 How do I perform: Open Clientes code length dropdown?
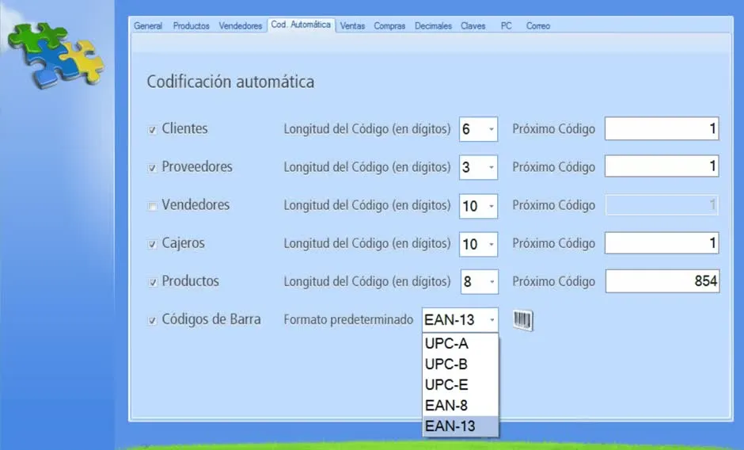[x=492, y=129]
